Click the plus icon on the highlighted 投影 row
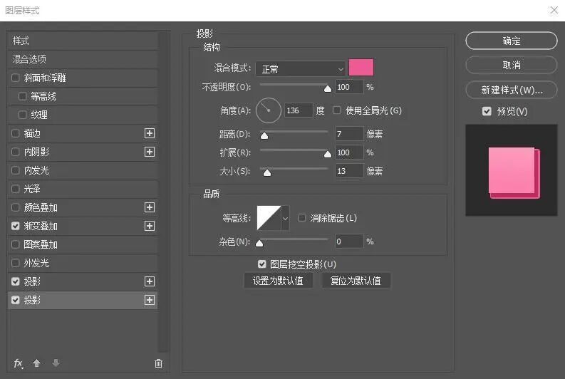The image size is (565, 379). pos(149,300)
